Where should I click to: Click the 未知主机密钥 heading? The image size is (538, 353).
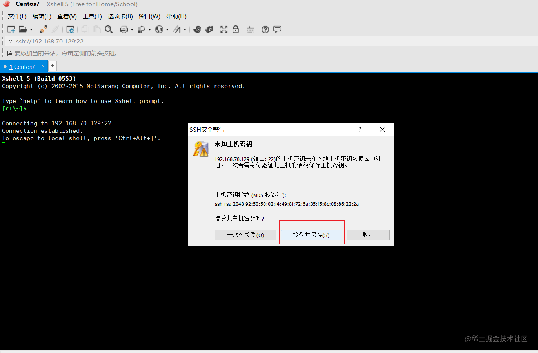click(x=233, y=144)
